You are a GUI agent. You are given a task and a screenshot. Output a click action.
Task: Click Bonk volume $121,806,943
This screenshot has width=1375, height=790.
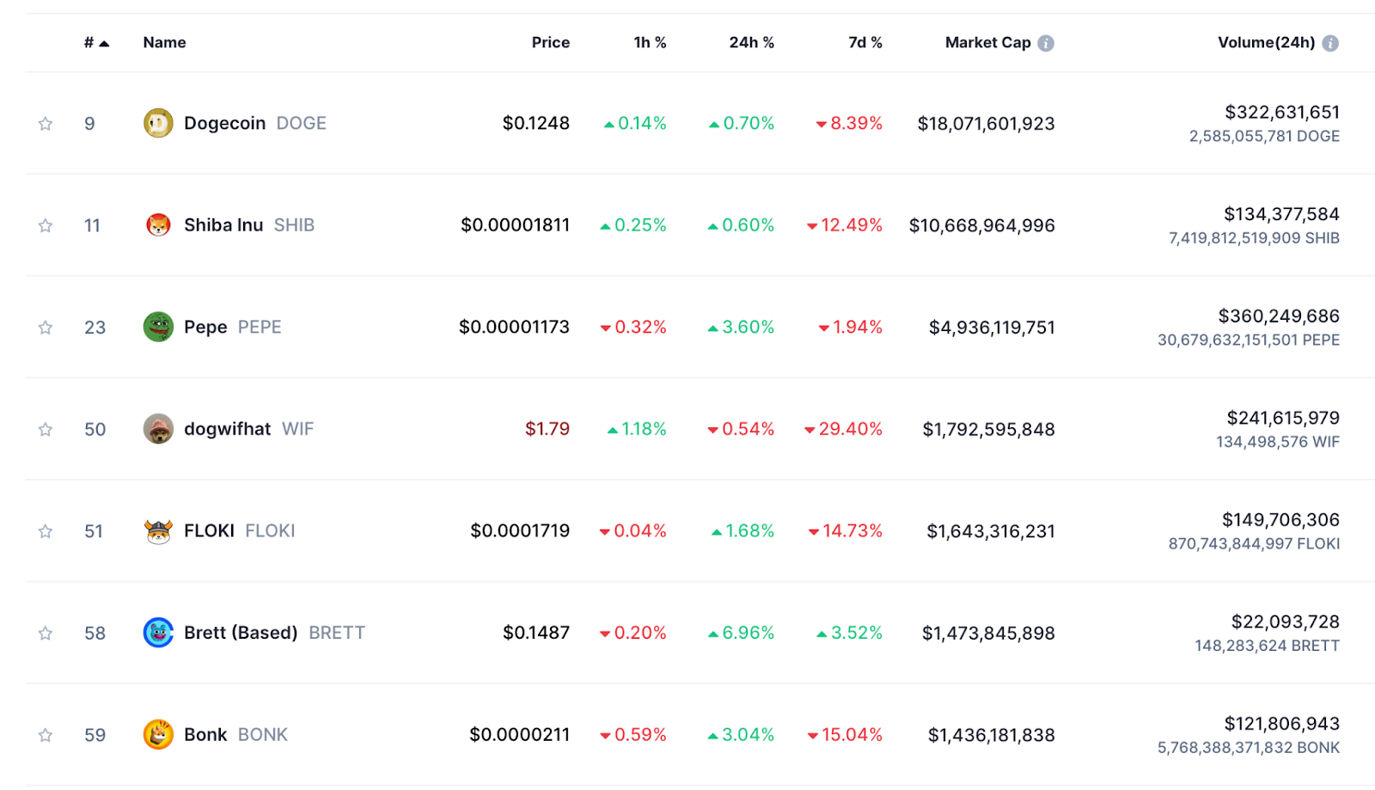point(1282,724)
